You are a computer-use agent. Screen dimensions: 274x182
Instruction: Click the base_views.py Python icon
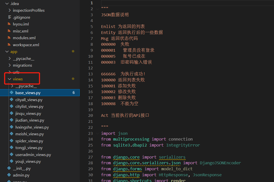(x=12, y=93)
